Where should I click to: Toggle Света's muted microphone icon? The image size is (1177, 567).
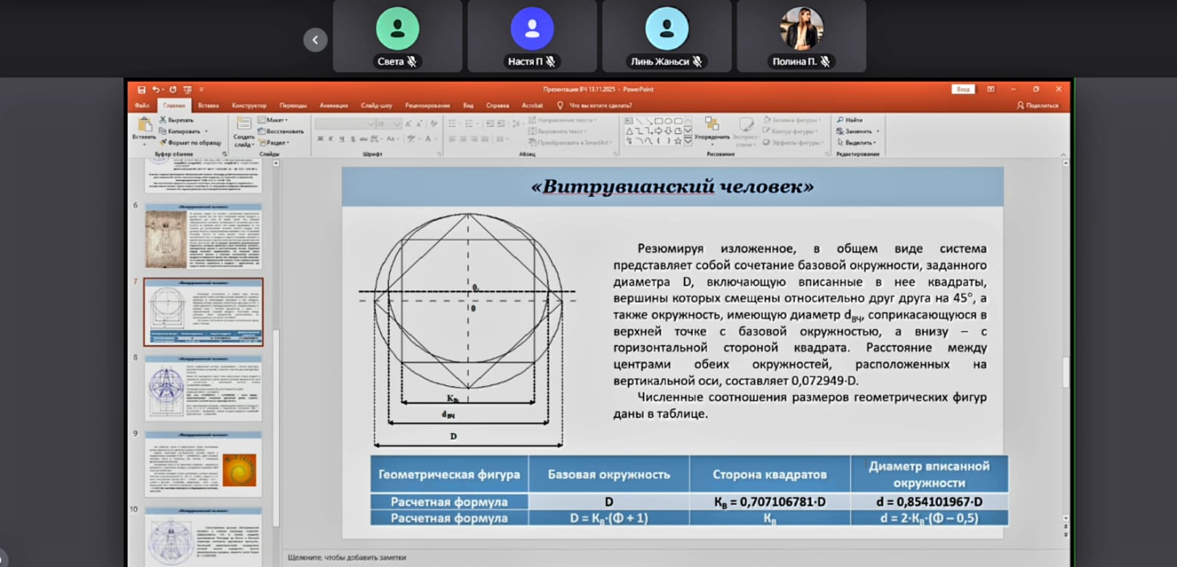click(412, 62)
